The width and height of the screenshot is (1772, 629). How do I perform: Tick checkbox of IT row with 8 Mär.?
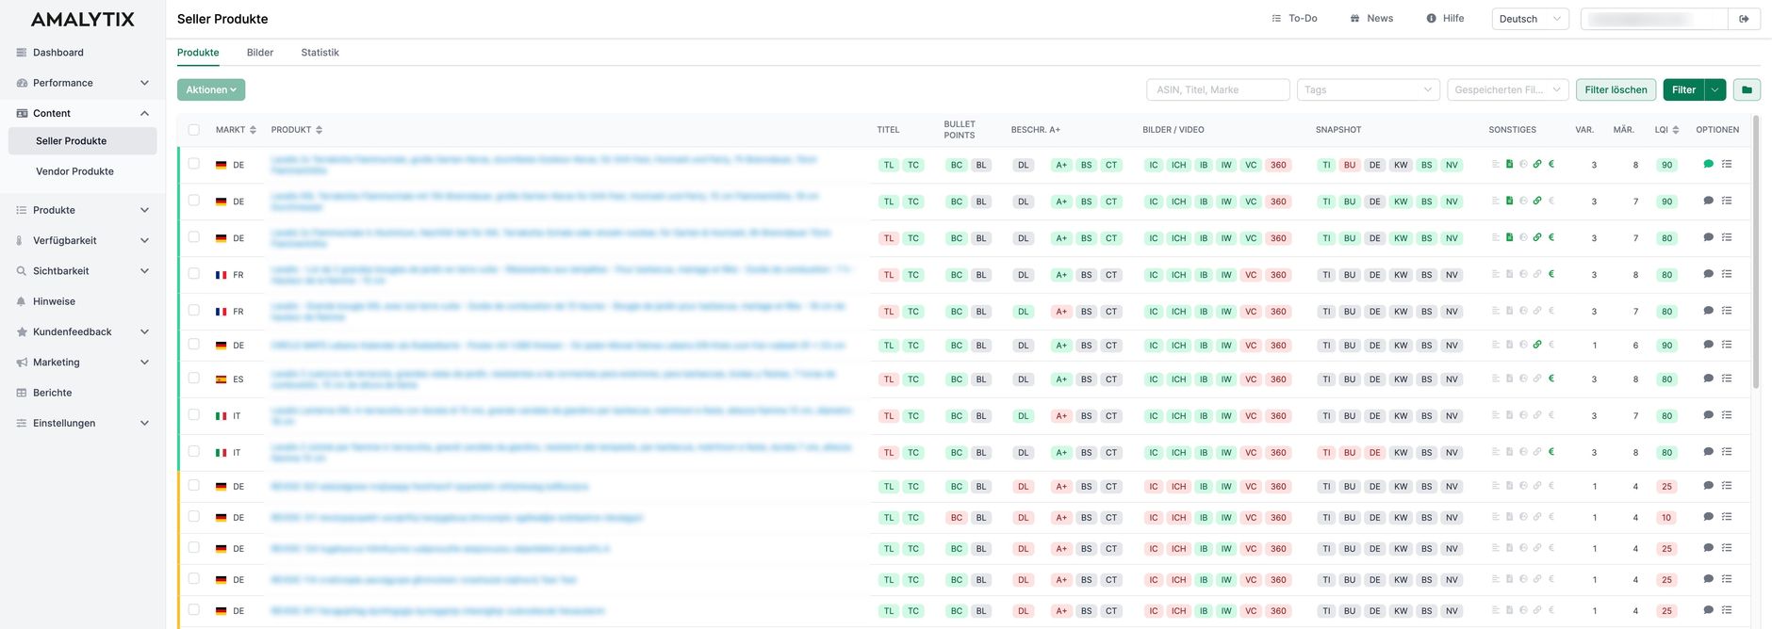pos(194,452)
